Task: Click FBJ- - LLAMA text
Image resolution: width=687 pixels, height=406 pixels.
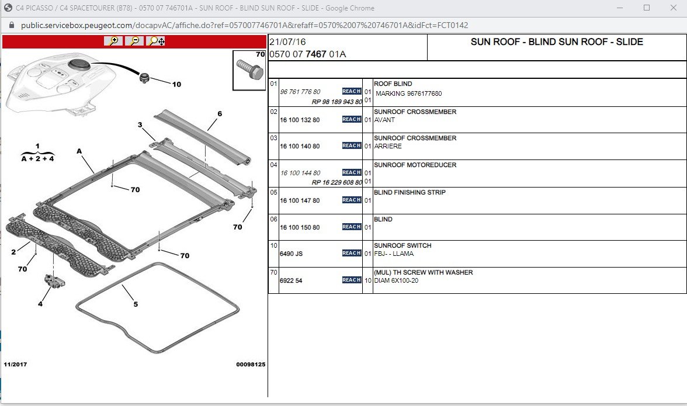Action: coord(394,254)
